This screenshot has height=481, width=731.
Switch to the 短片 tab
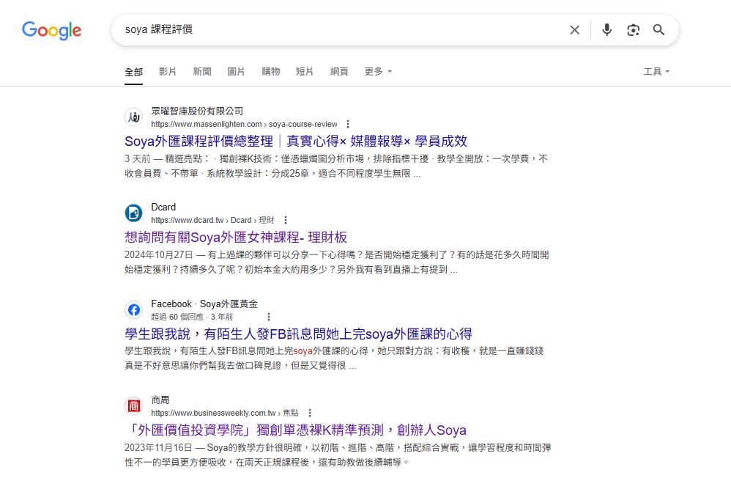pyautogui.click(x=305, y=71)
